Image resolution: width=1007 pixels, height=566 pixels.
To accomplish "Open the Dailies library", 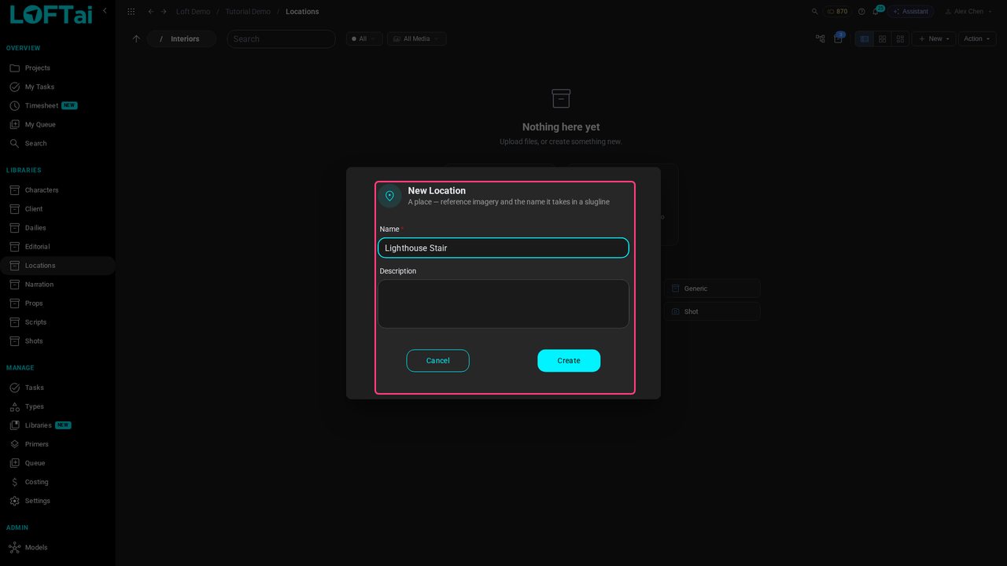I will pyautogui.click(x=57, y=228).
